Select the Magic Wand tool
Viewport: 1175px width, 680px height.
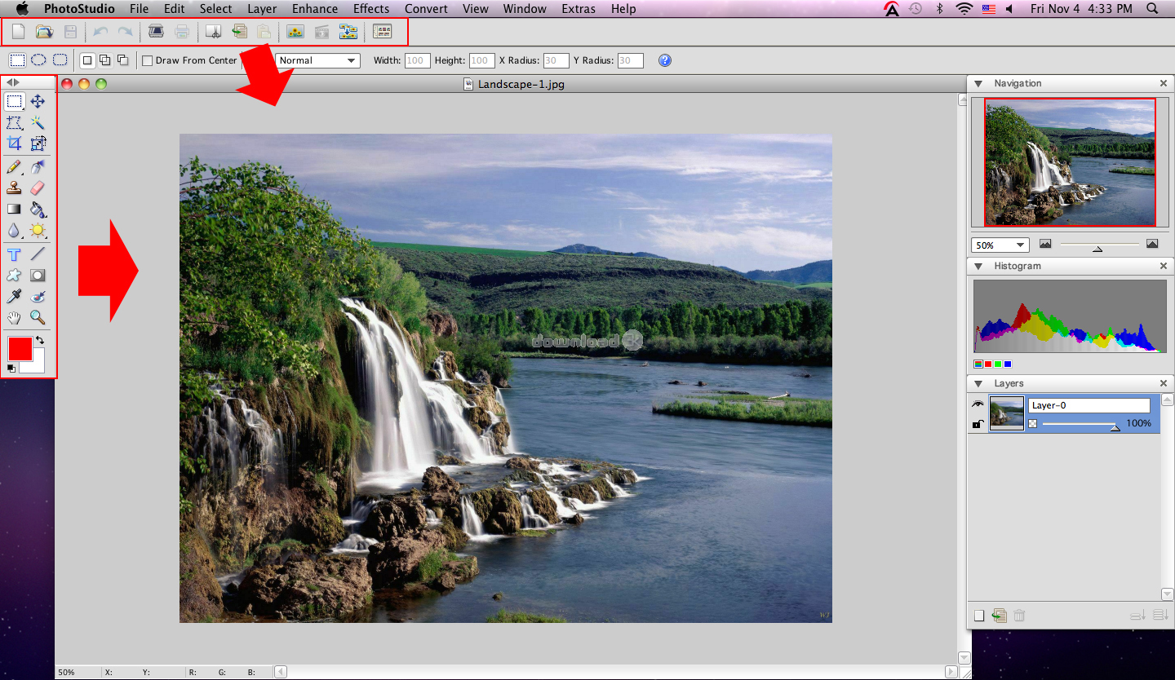(38, 122)
